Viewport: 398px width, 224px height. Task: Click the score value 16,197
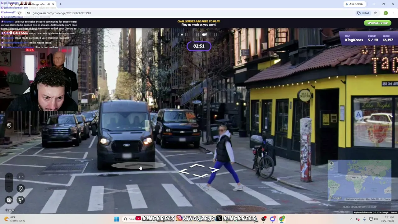388,40
